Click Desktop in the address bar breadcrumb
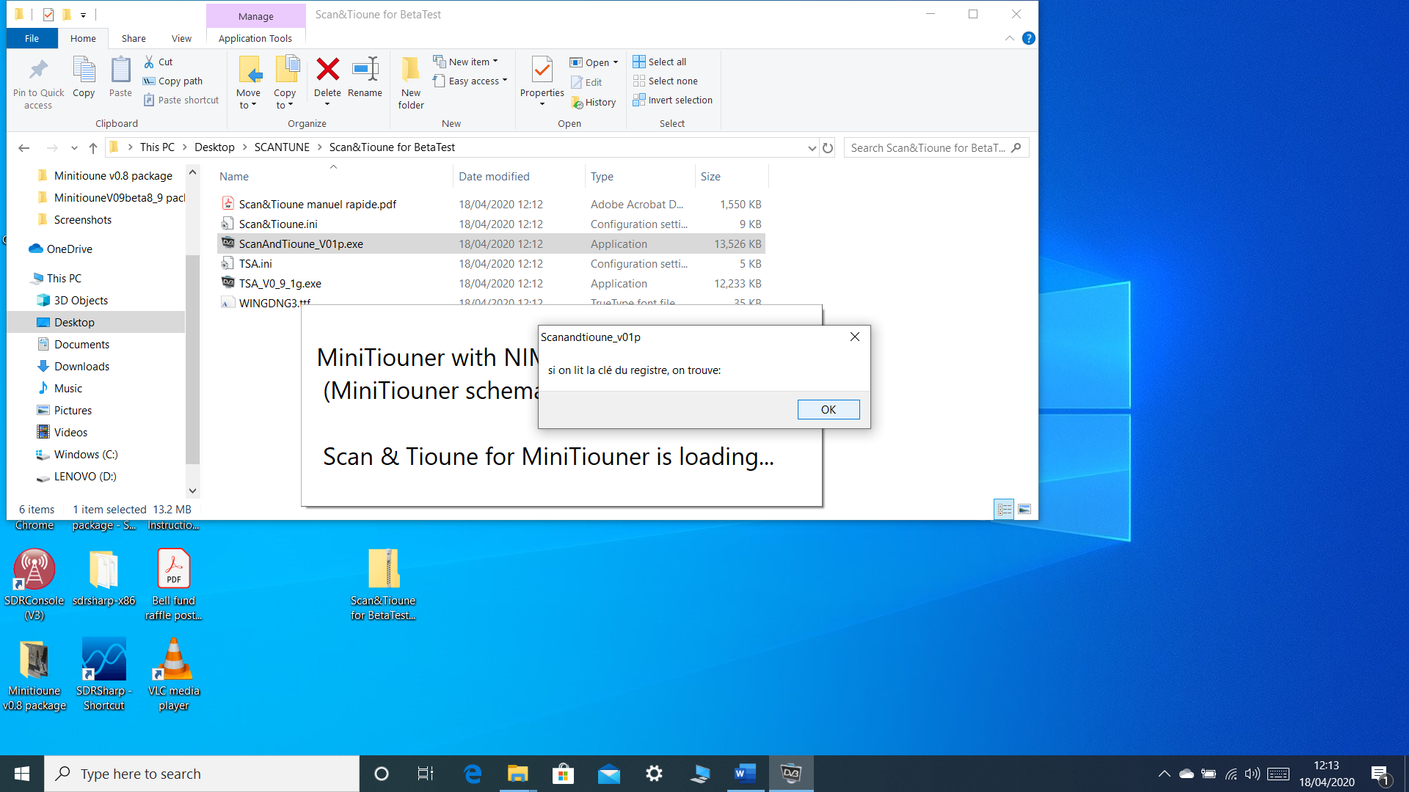This screenshot has width=1409, height=792. (214, 147)
